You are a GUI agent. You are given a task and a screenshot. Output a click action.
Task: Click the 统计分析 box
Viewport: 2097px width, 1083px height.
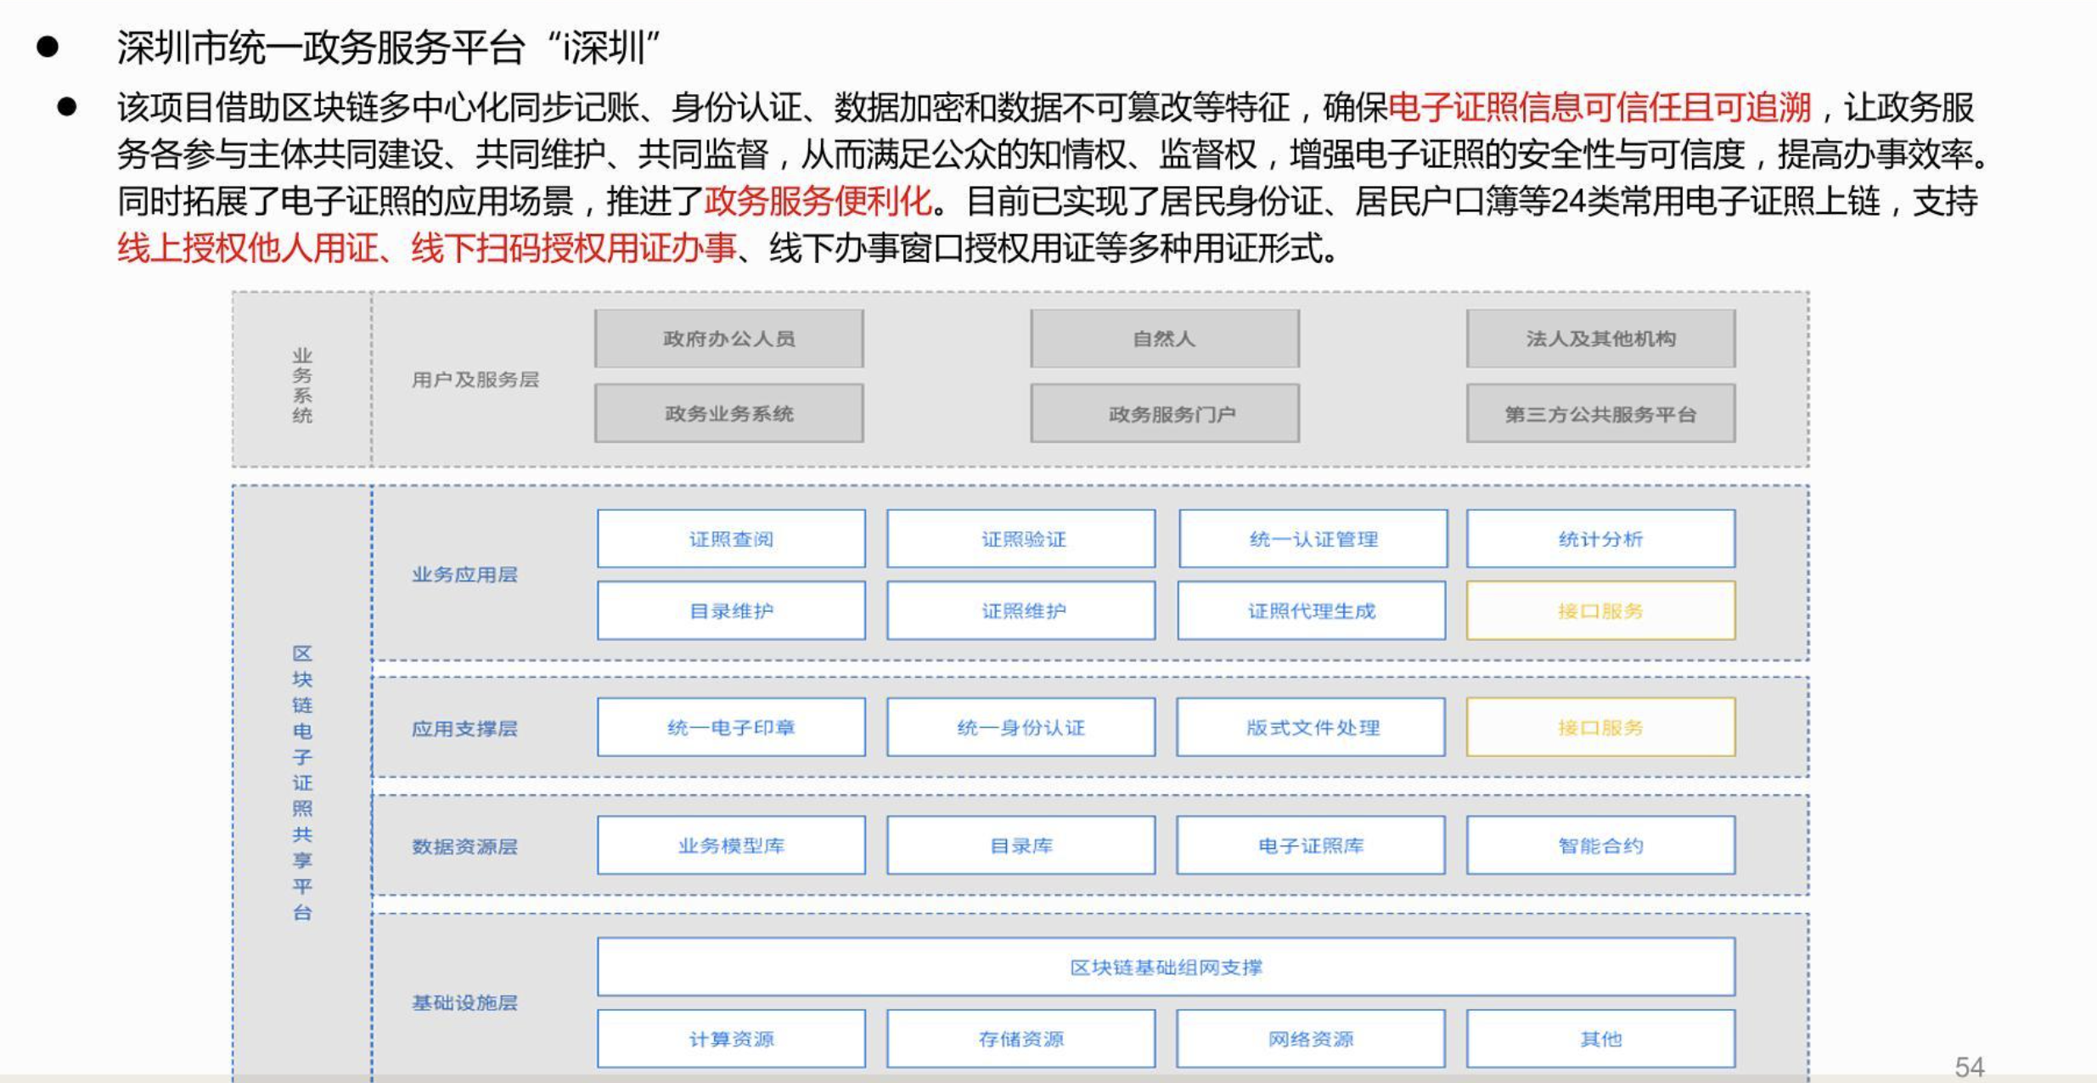pos(1600,539)
